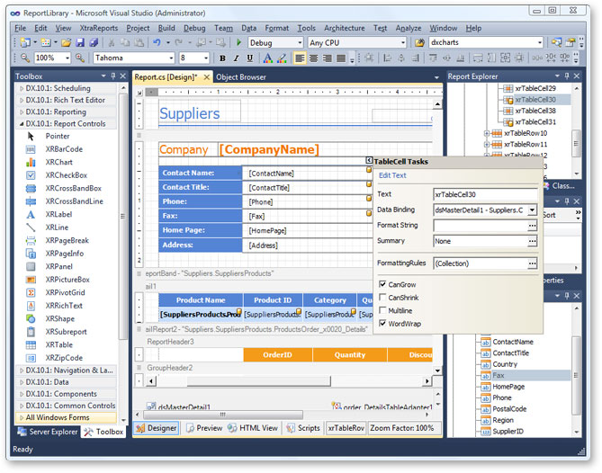Screen dimensions: 602x473
Task: Open the FormattingRules collection ellipsis button
Action: [532, 263]
